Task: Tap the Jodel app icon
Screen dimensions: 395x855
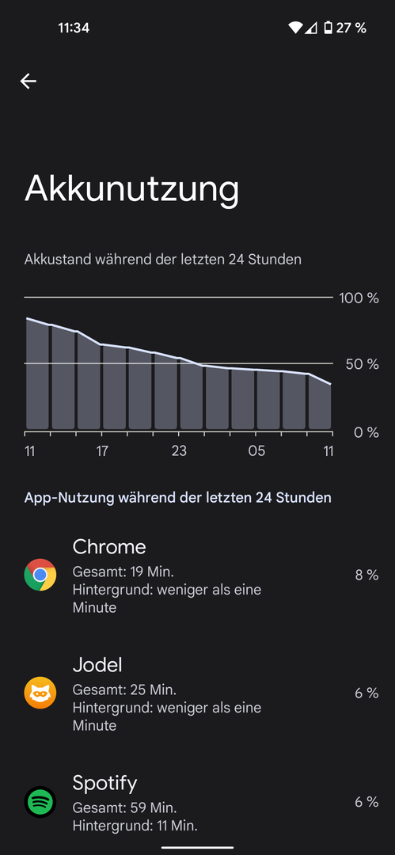Action: click(x=40, y=693)
